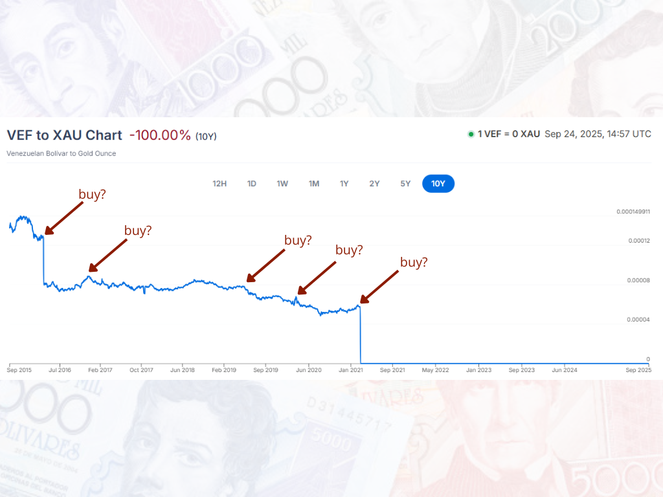
Task: Click the "1 VEF = 0 XAU" rate
Action: pyautogui.click(x=508, y=135)
